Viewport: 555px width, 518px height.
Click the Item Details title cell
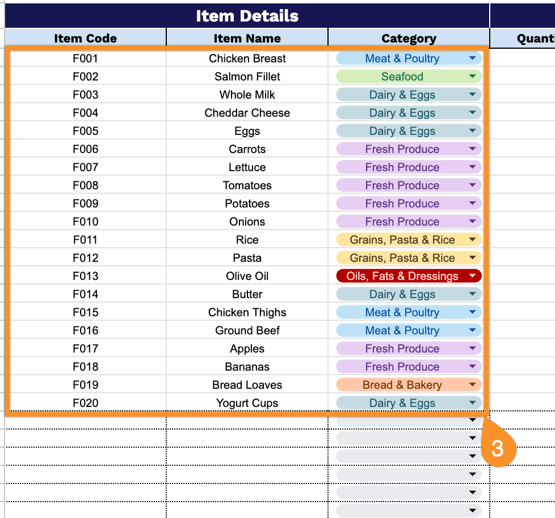click(x=247, y=16)
